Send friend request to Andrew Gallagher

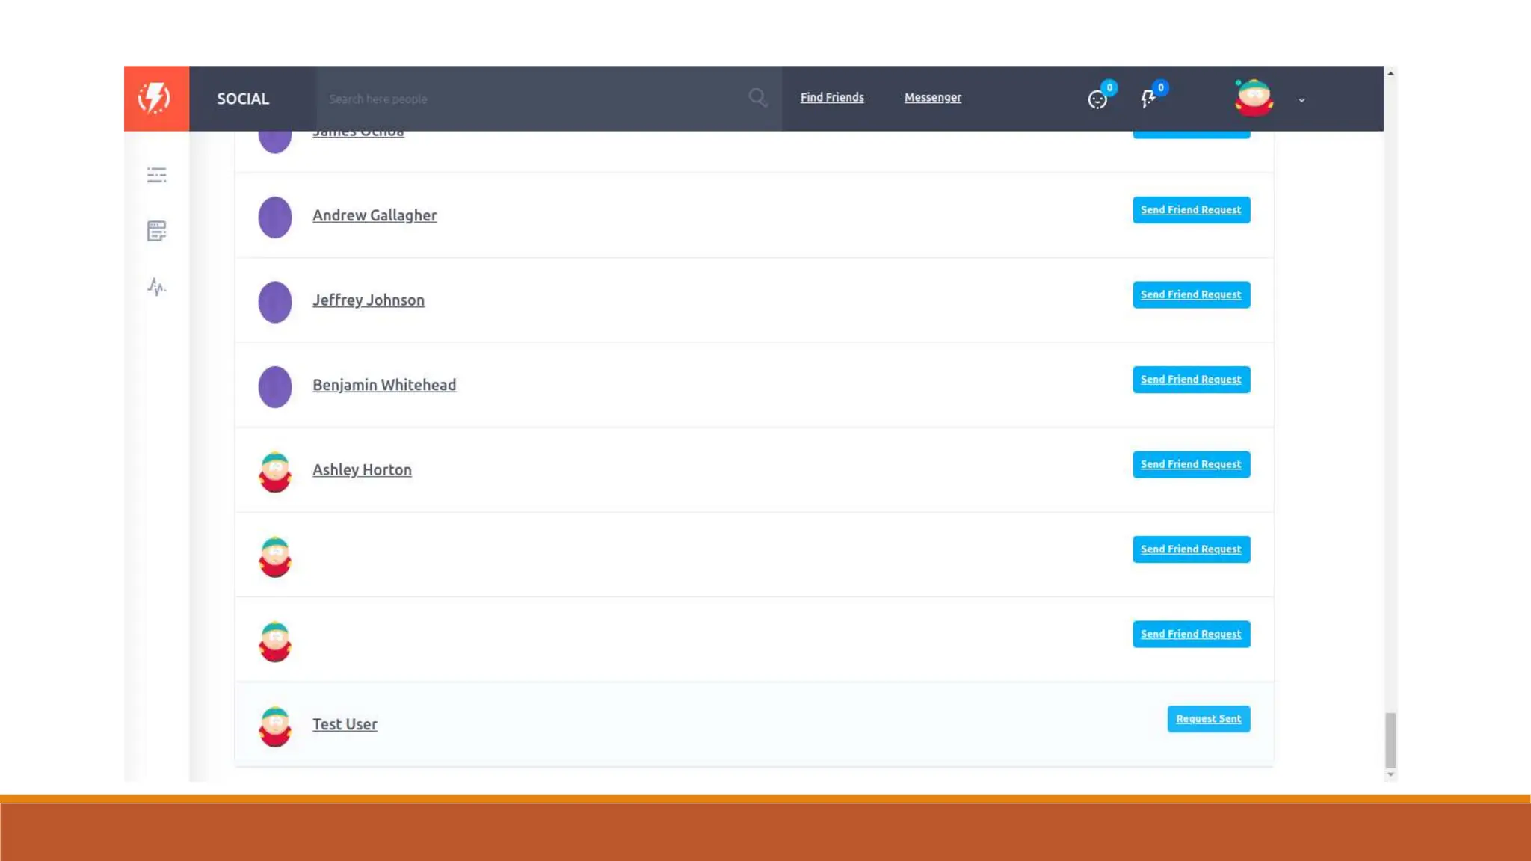coord(1190,210)
